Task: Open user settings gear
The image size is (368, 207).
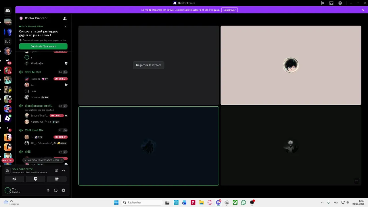Action: coord(64,190)
